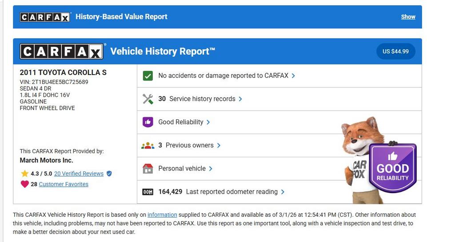Follow the 'information' link in disclaimer
This screenshot has width=455, height=242.
point(162,215)
